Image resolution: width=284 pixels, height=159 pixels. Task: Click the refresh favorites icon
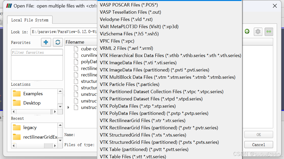point(58,42)
